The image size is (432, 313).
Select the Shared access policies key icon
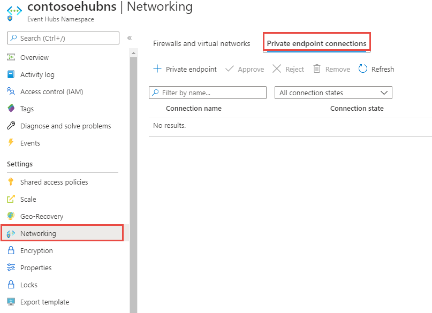(12, 182)
